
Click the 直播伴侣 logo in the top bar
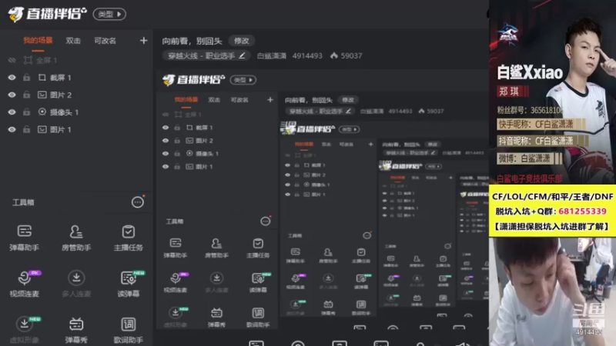[47, 14]
